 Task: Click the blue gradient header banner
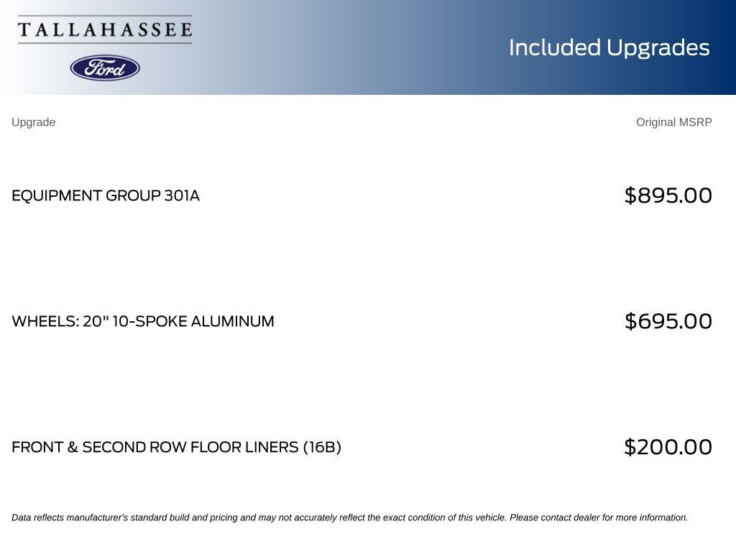click(368, 47)
